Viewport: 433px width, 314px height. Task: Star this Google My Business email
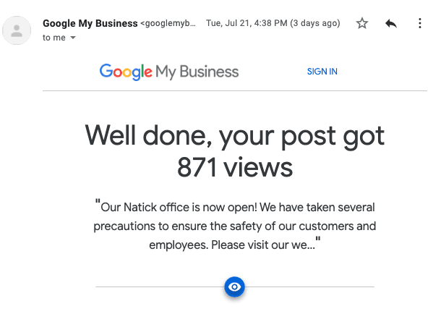tap(361, 23)
